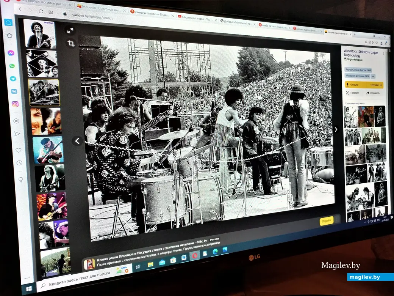Select the Santana album cover thumbnail at top

[x=39, y=34]
